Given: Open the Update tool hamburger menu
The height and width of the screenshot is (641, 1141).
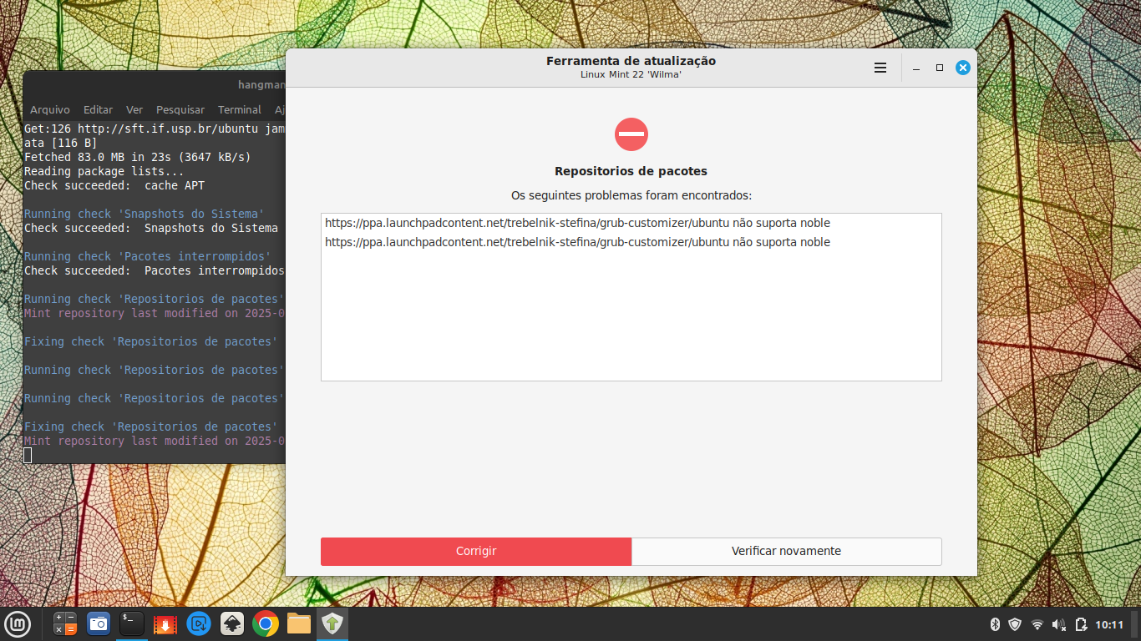Looking at the screenshot, I should pos(880,68).
